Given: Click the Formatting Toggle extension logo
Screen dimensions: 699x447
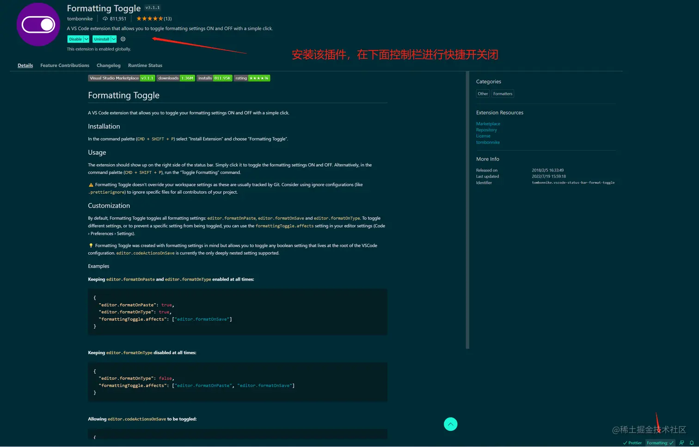Looking at the screenshot, I should point(38,24).
